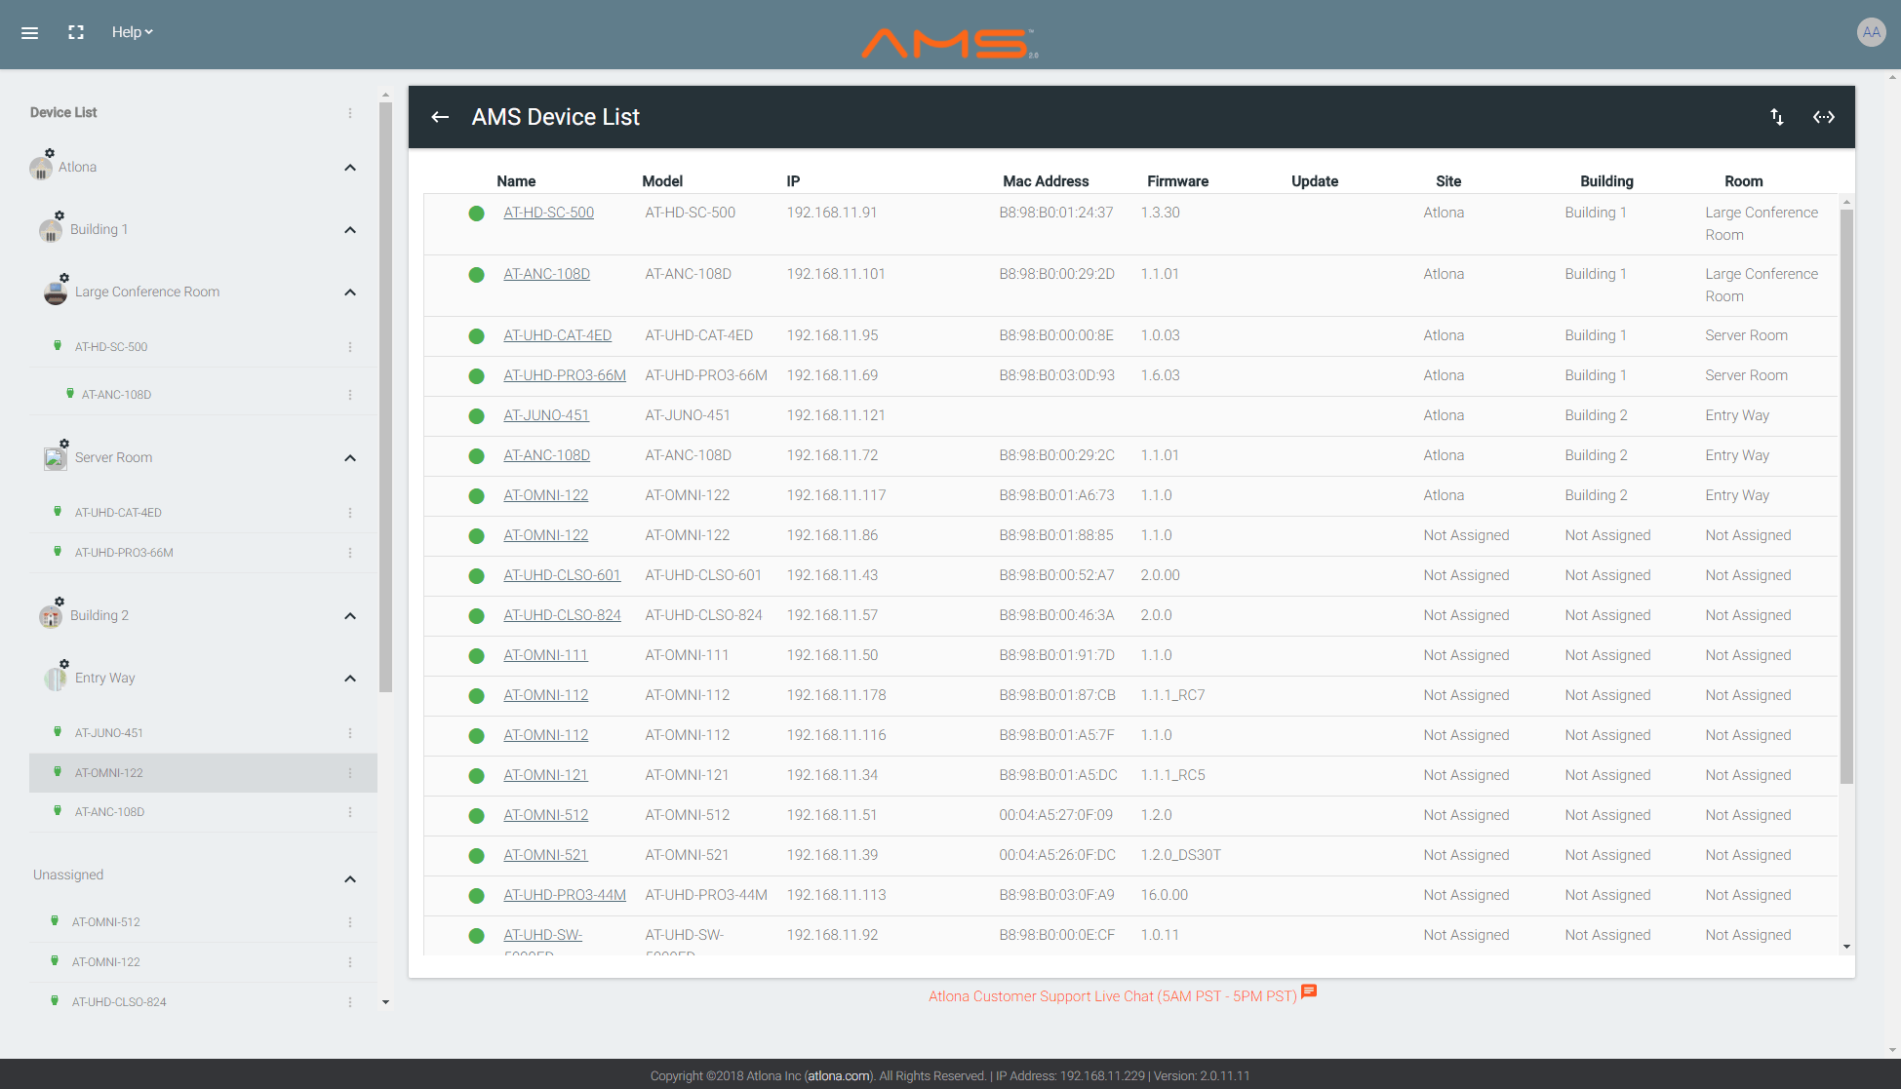Open options menu for AT-HD-SC-500 in sidebar
This screenshot has height=1089, width=1901.
point(350,347)
